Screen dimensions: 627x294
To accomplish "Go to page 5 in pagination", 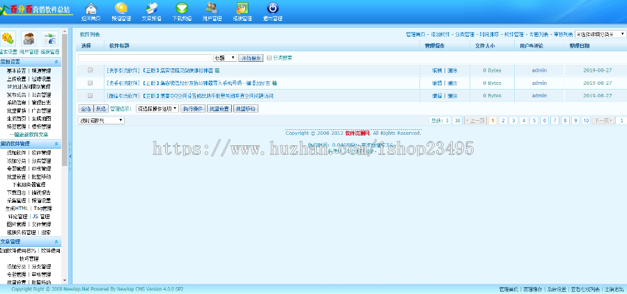I will tap(534, 120).
